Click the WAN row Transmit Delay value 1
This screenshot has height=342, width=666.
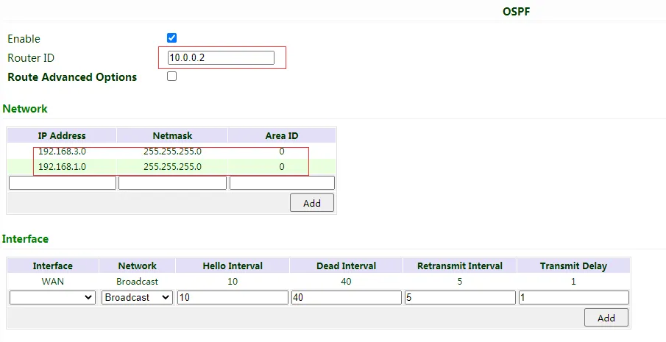tap(573, 281)
